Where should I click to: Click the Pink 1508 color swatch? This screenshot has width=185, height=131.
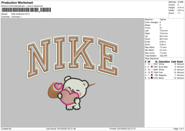(152, 72)
